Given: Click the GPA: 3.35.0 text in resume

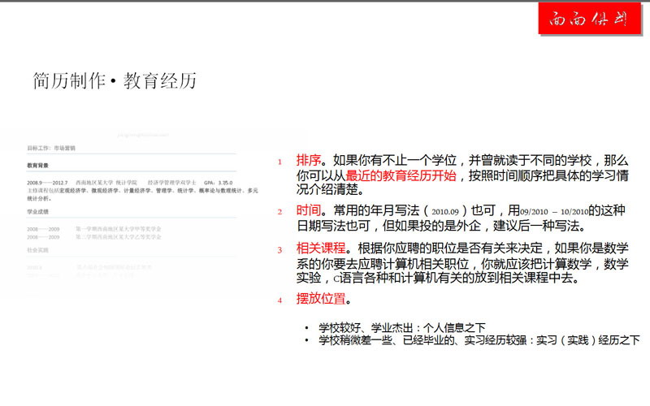Looking at the screenshot, I should pyautogui.click(x=219, y=183).
